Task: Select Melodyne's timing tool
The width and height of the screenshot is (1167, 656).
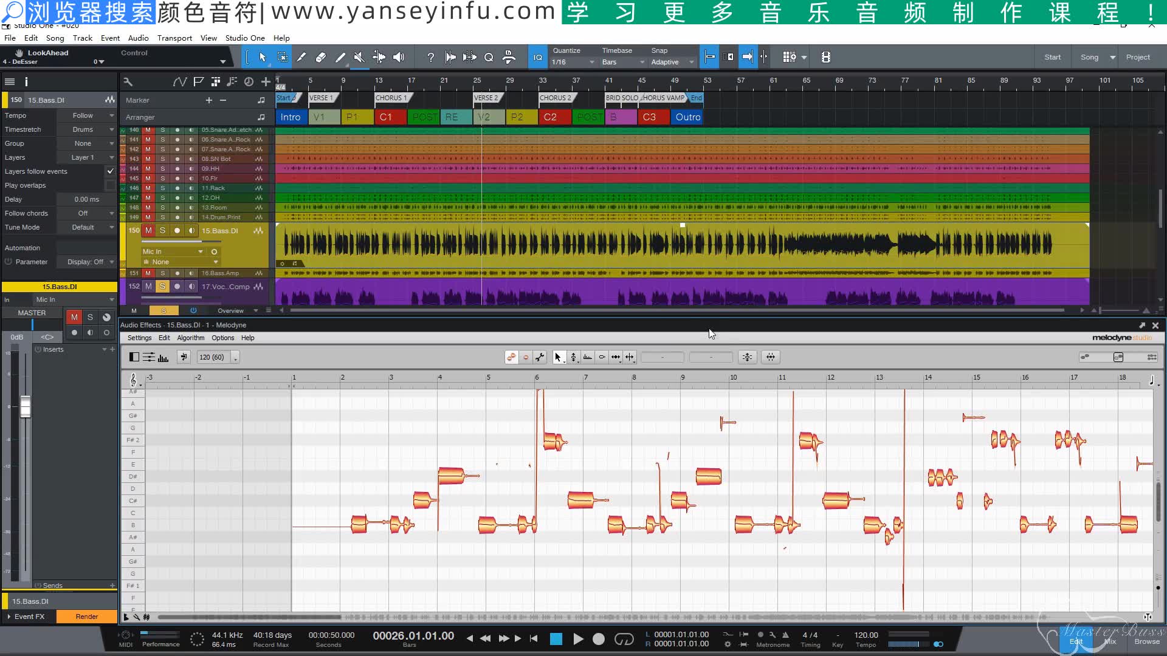Action: tap(616, 357)
